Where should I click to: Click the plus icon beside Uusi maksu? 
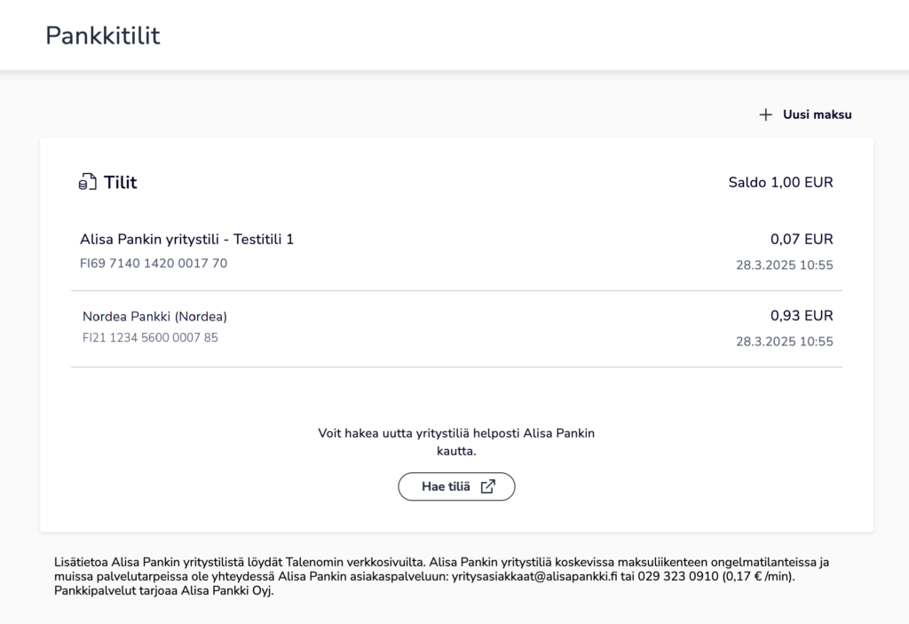765,115
